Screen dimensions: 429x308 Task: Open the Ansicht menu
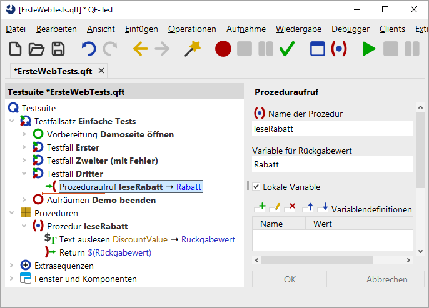pos(101,29)
